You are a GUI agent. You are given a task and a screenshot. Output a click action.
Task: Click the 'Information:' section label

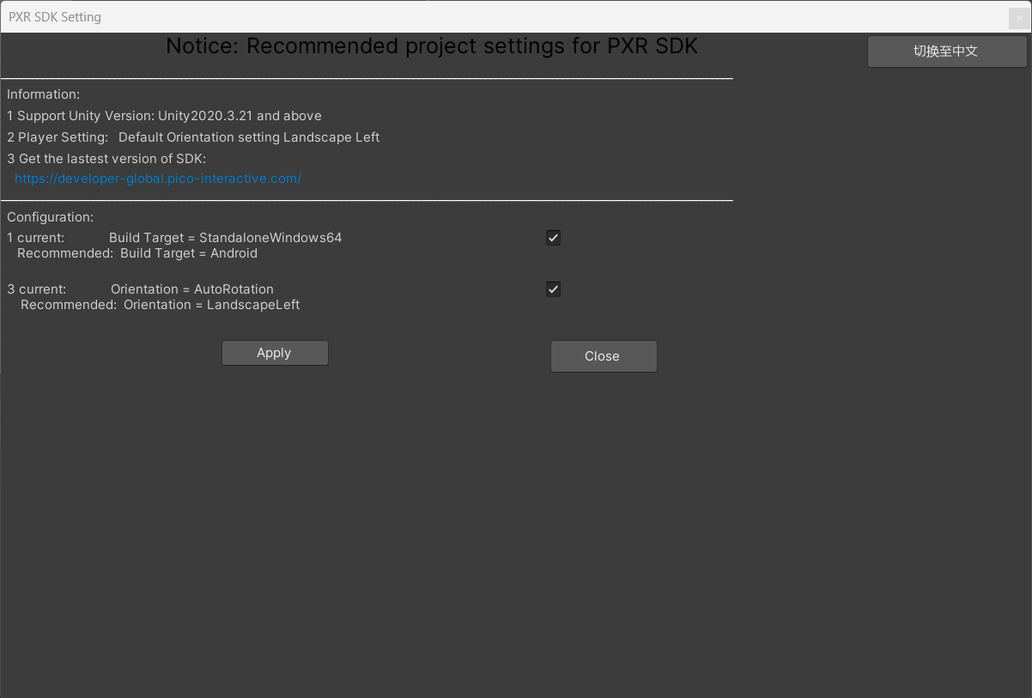point(44,94)
